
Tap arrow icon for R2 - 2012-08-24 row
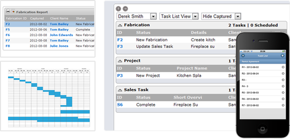(283, 73)
